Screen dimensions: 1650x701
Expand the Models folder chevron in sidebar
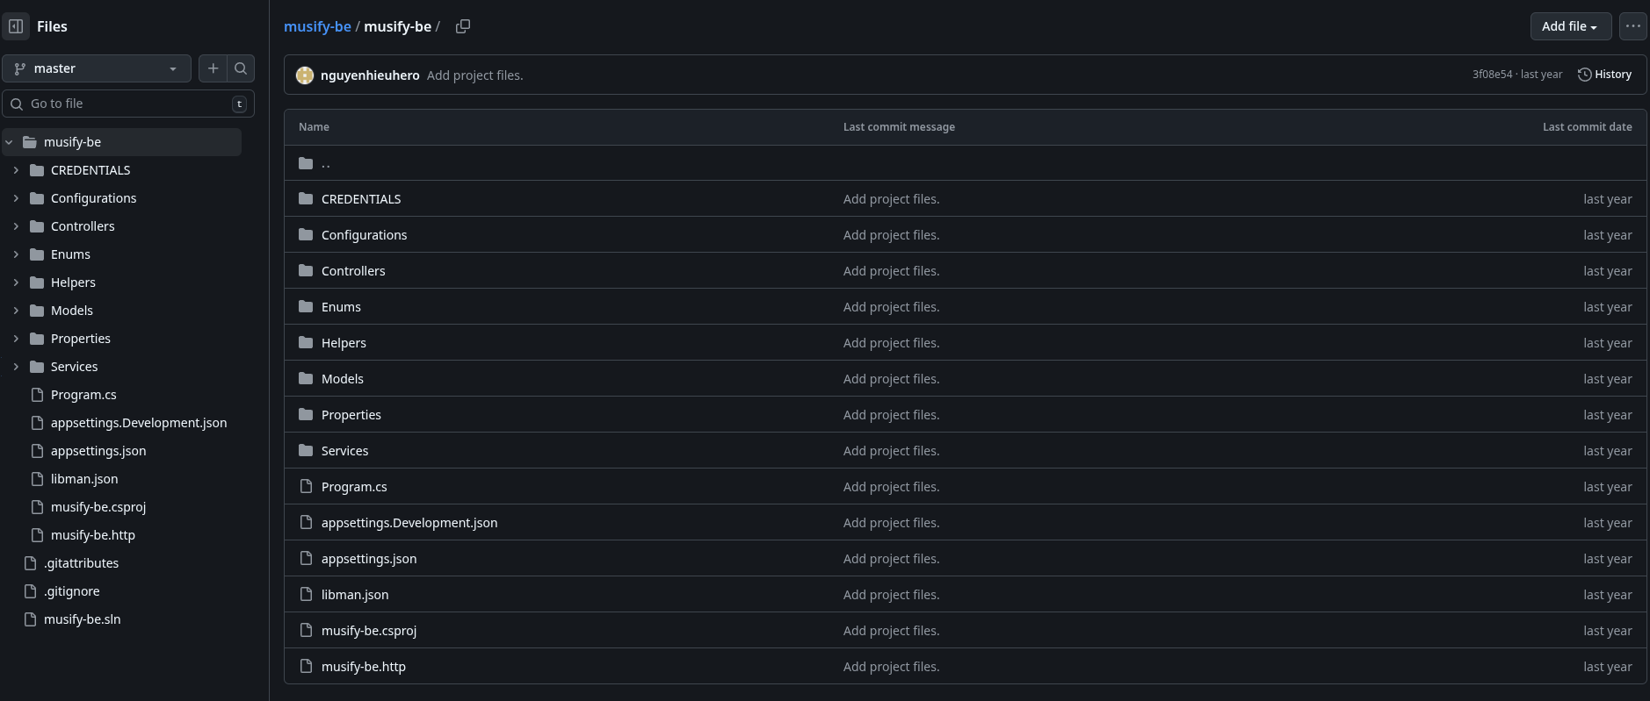(x=16, y=311)
